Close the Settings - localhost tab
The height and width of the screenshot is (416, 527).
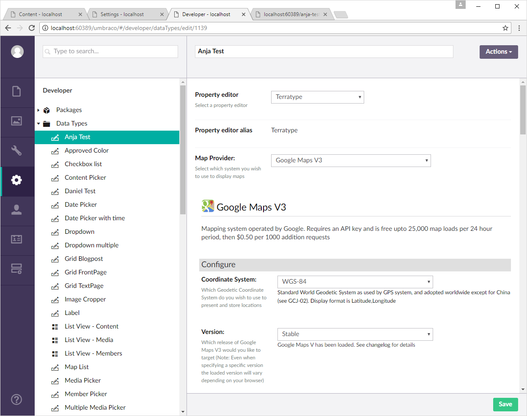coord(162,14)
